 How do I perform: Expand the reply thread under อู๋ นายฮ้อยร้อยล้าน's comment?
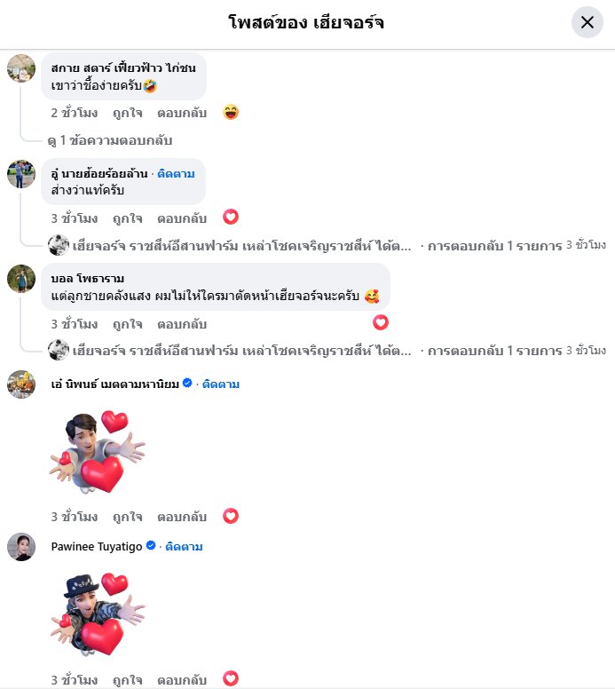(x=327, y=245)
